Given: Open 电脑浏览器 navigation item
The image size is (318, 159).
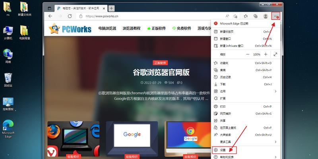Looking at the screenshot, I should coord(107,28).
